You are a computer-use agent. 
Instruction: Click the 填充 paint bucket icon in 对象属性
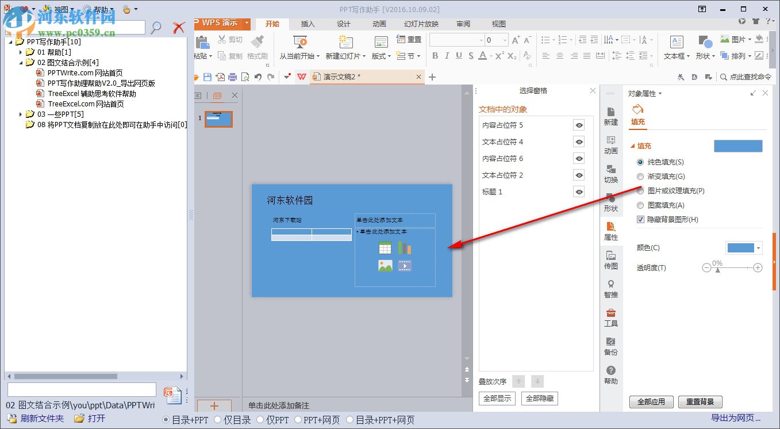coord(637,110)
